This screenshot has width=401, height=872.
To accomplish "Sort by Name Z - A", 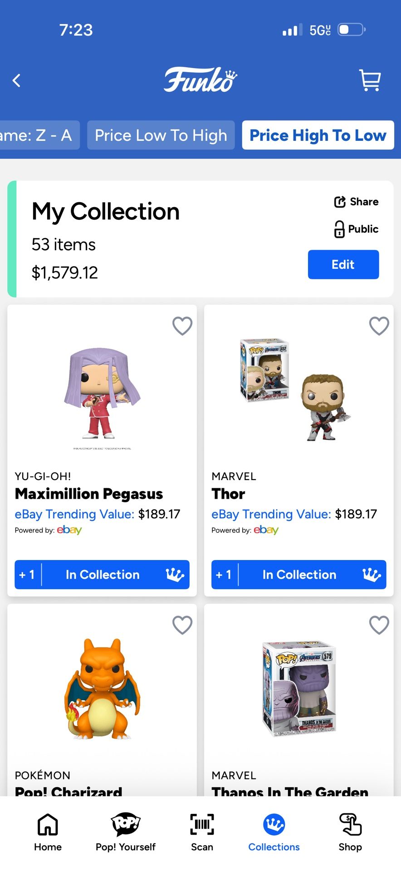I will point(39,135).
